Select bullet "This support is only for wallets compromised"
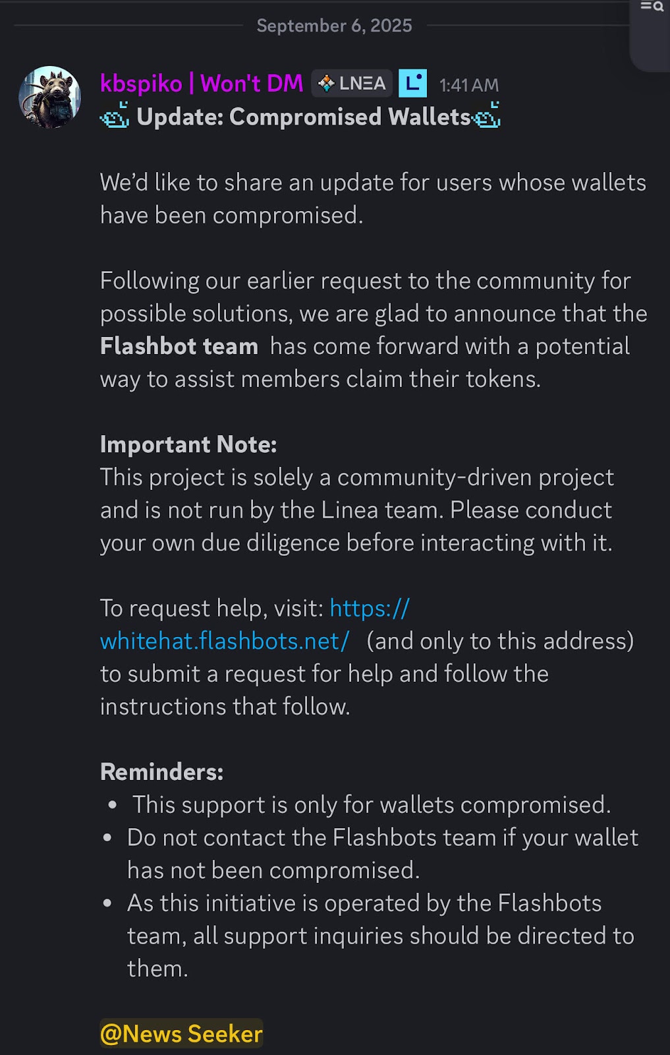 pos(372,804)
